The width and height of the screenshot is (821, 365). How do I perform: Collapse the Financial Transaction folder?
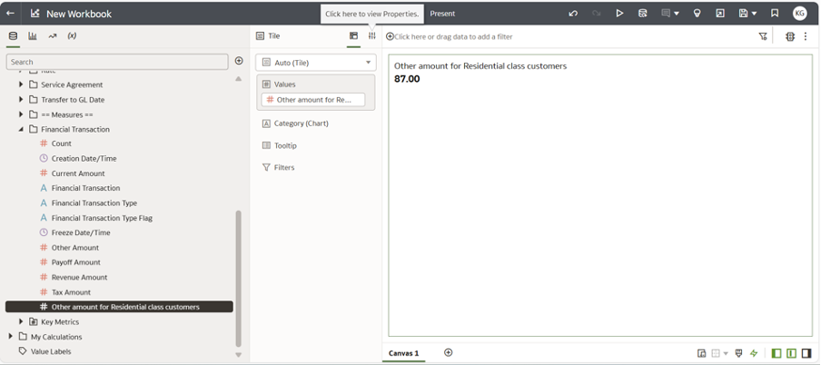tap(21, 129)
